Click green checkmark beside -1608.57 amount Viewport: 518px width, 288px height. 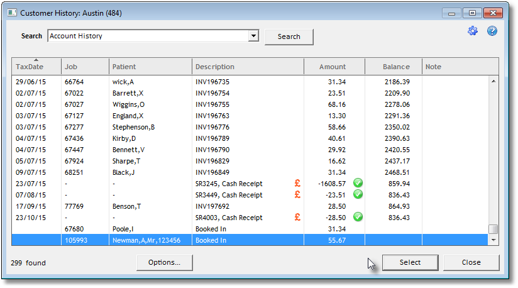358,183
